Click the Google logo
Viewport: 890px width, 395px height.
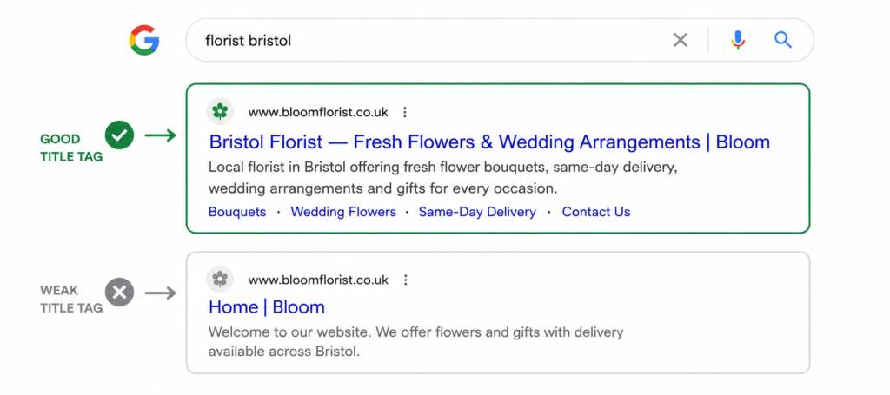pos(144,40)
